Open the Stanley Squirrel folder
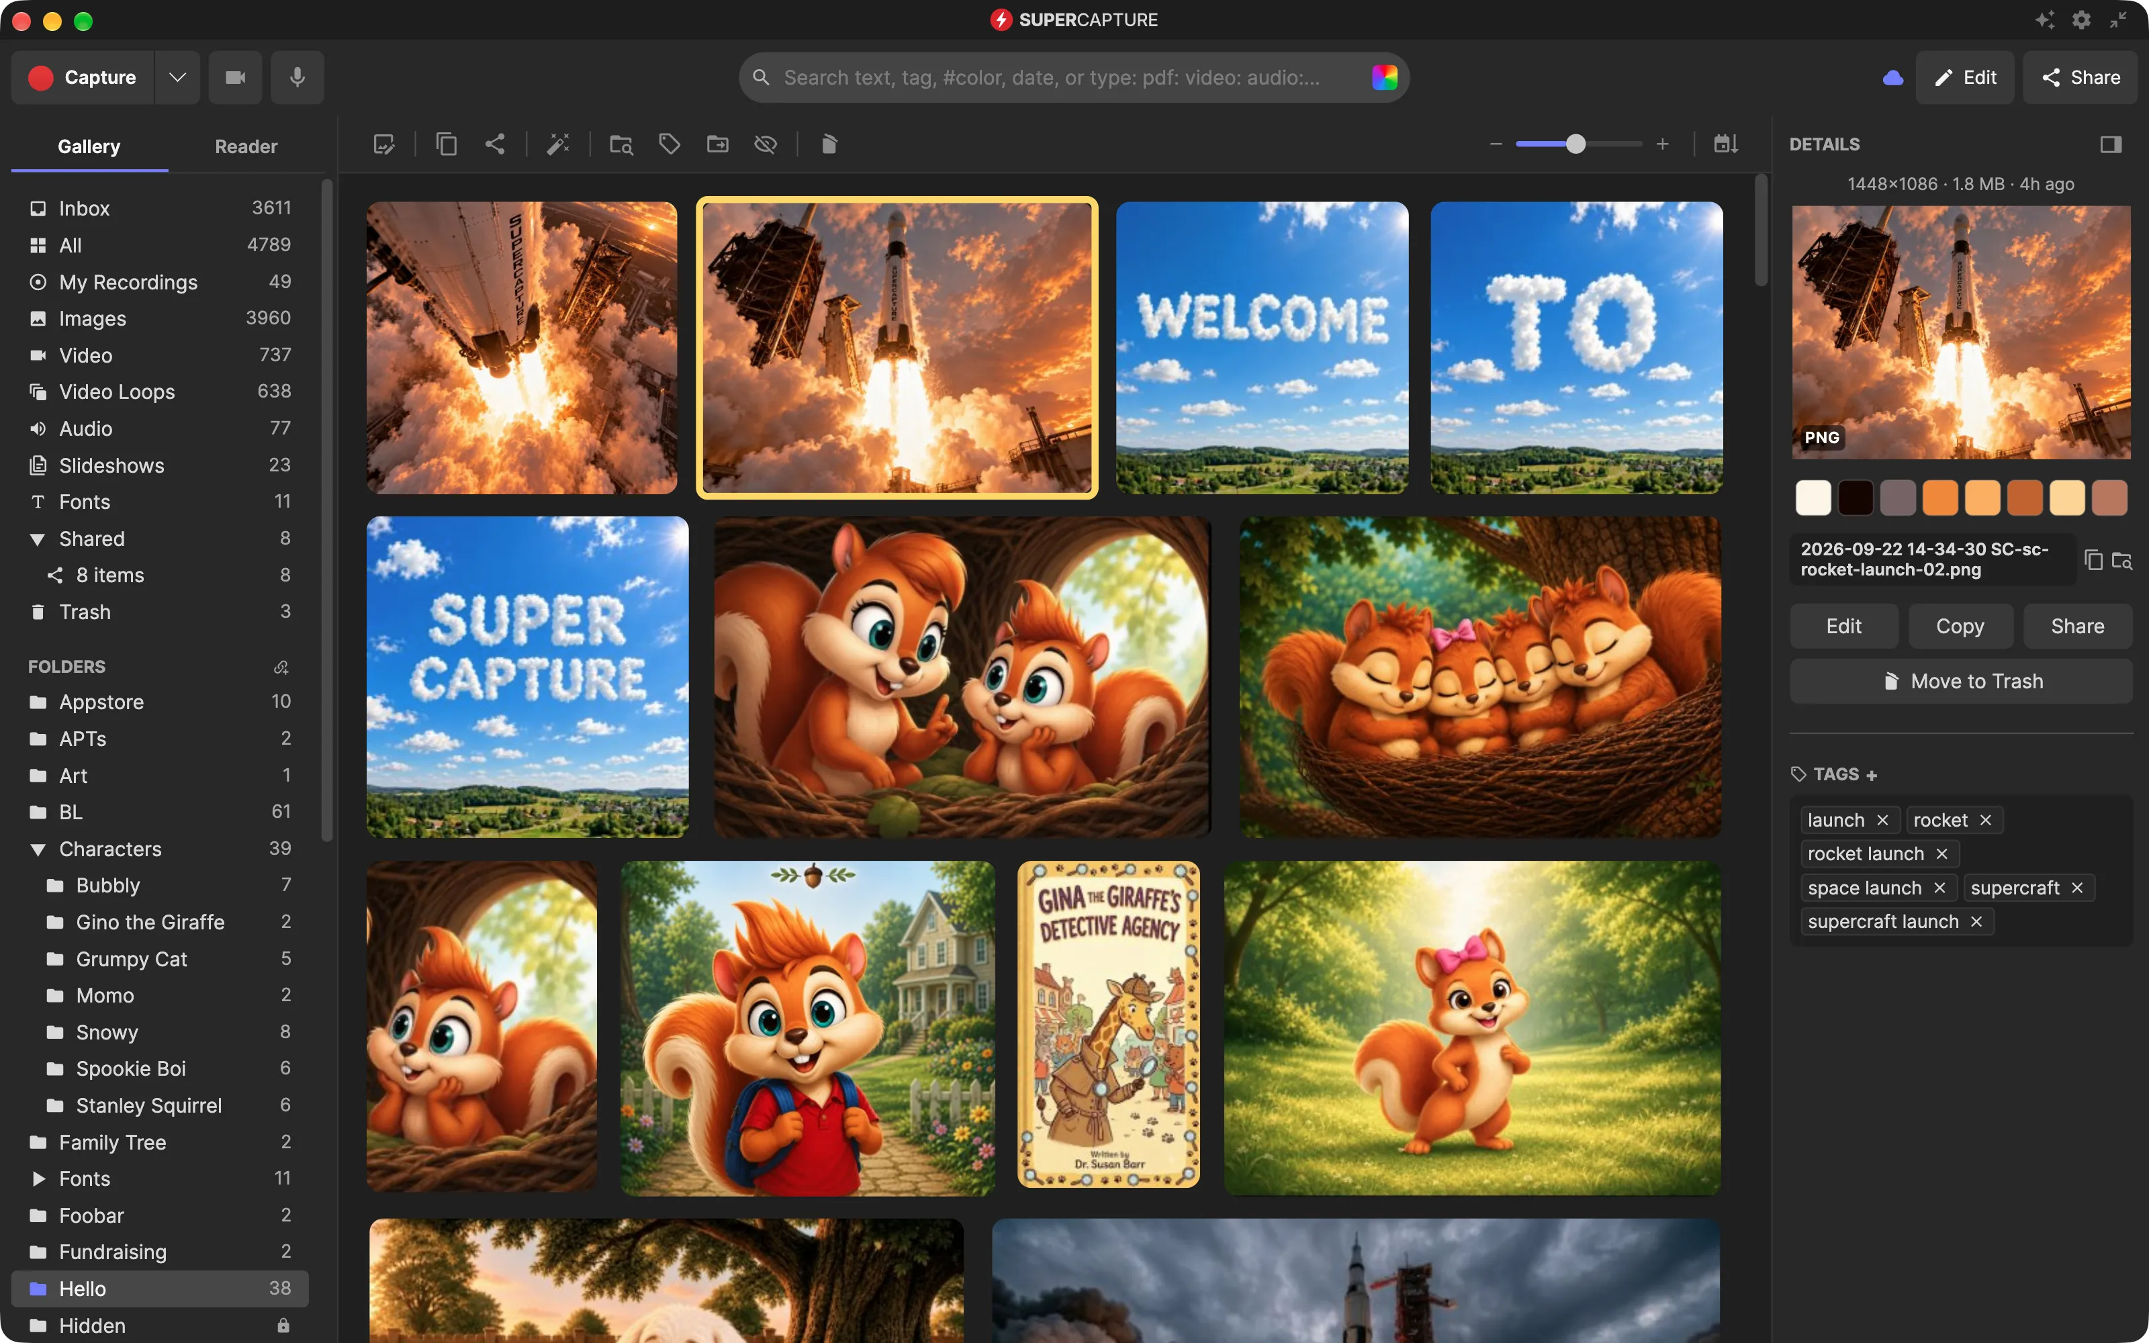Screen dimensions: 2149x1343 click(x=160, y=1105)
